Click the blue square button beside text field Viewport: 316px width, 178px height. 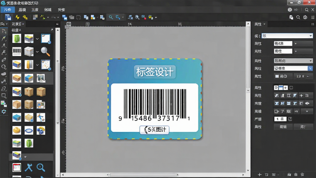click(x=310, y=68)
